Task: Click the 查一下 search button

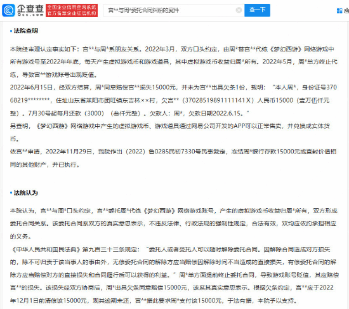Action: pos(257,10)
